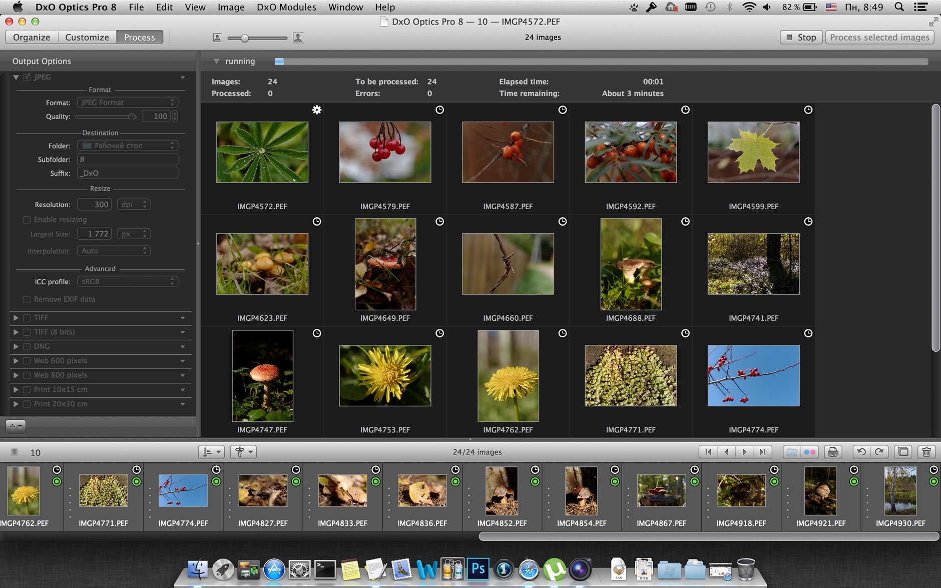Viewport: 941px width, 588px height.
Task: Toggle the JPEG output checkbox
Action: pyautogui.click(x=27, y=77)
